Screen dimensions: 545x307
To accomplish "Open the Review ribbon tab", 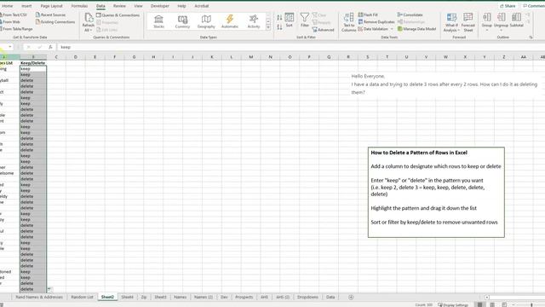I will point(119,6).
